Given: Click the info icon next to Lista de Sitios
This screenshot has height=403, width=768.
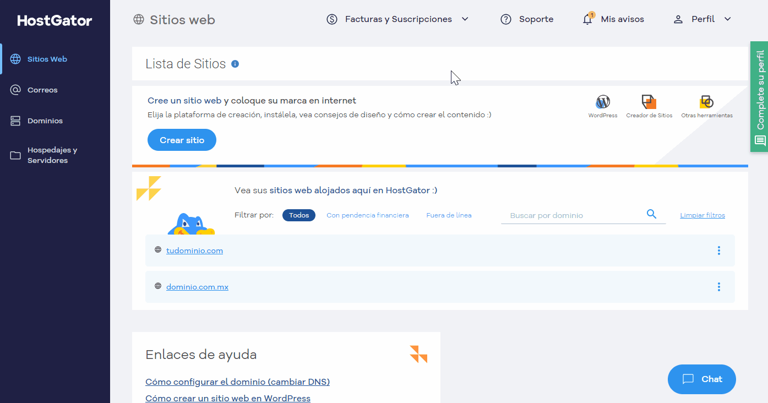Looking at the screenshot, I should (235, 64).
